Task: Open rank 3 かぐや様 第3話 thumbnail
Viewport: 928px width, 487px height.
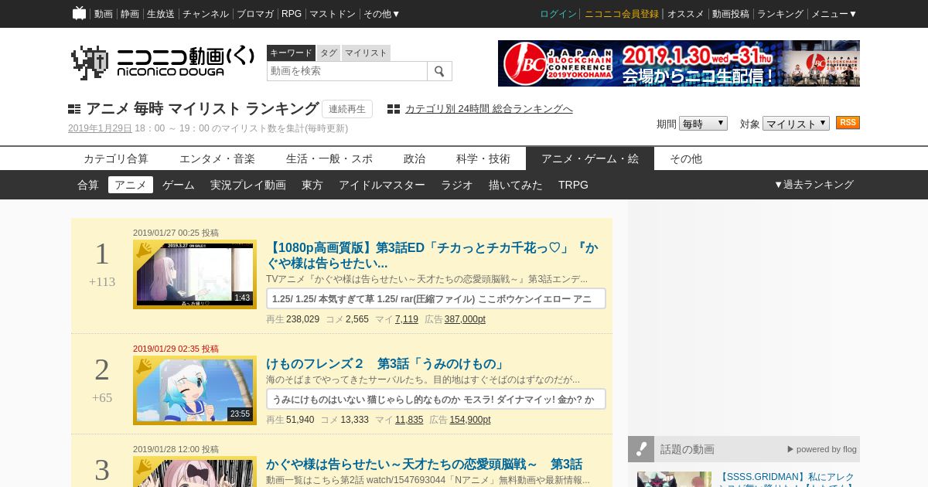Action: (x=195, y=472)
